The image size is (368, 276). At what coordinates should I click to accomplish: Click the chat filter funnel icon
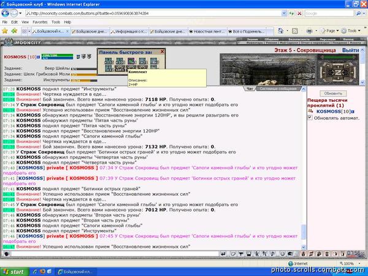pos(241,254)
